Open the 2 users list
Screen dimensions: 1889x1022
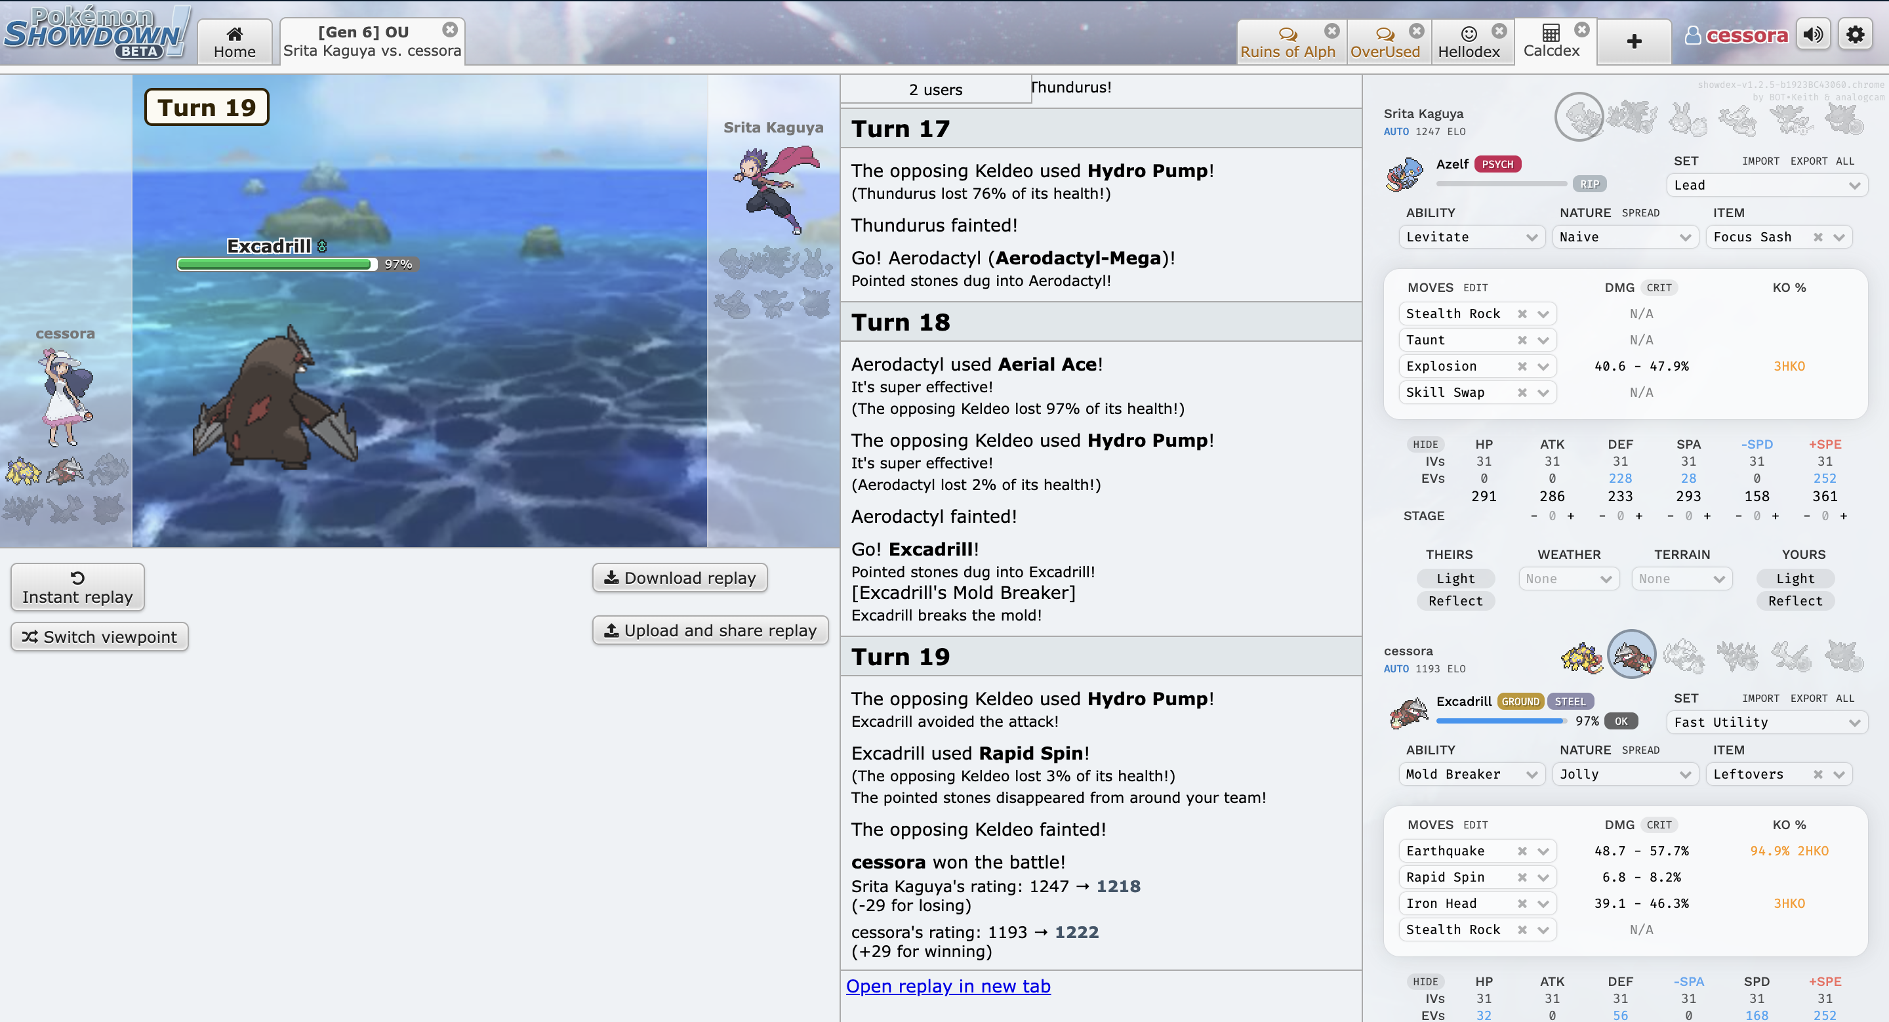936,89
